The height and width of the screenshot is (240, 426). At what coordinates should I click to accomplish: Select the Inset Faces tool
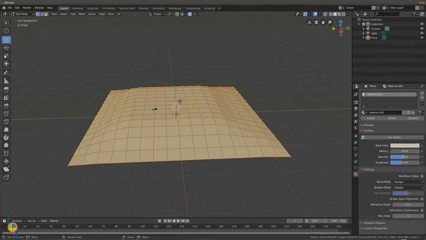pyautogui.click(x=6, y=98)
